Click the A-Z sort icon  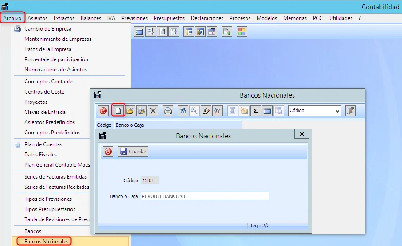(x=217, y=111)
